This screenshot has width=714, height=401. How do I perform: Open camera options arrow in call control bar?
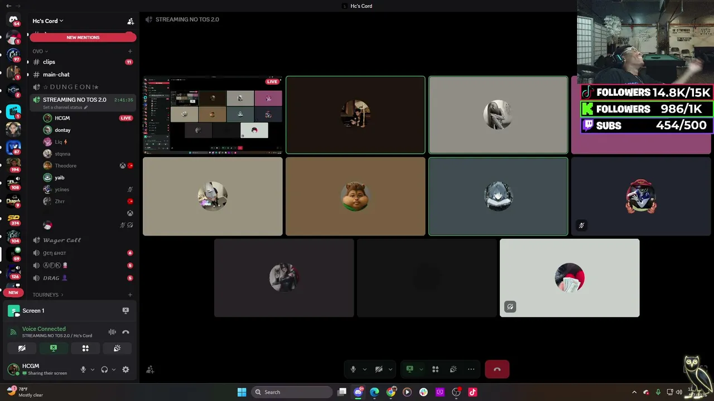390,369
